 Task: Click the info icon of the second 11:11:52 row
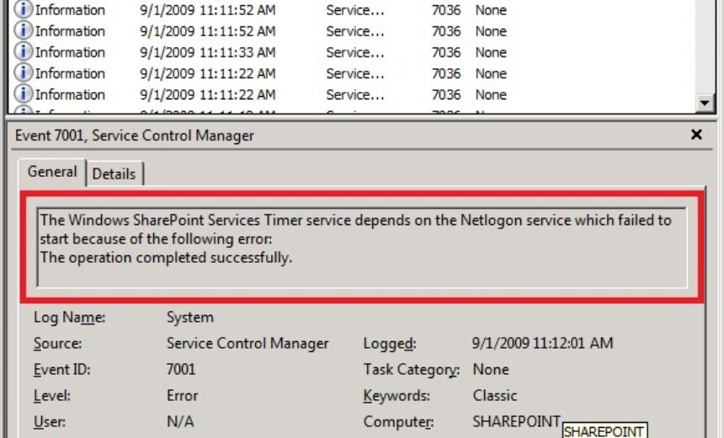(x=24, y=31)
